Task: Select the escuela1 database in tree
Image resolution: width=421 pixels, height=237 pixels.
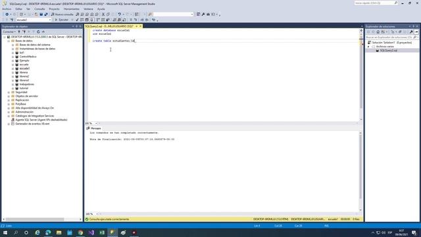Action: pos(24,68)
